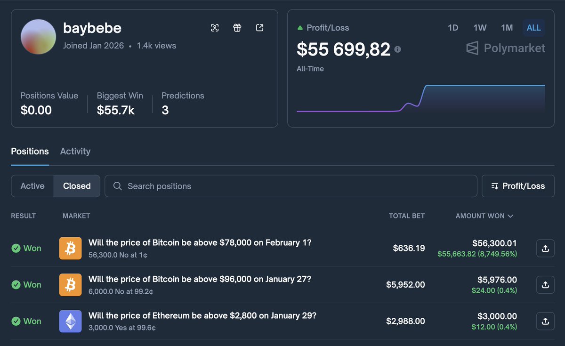Click the baybebe username

click(92, 28)
